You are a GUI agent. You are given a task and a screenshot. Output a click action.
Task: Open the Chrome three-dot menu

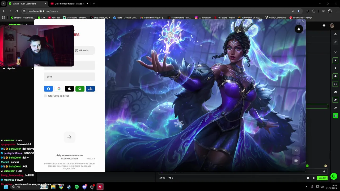tap(336, 11)
